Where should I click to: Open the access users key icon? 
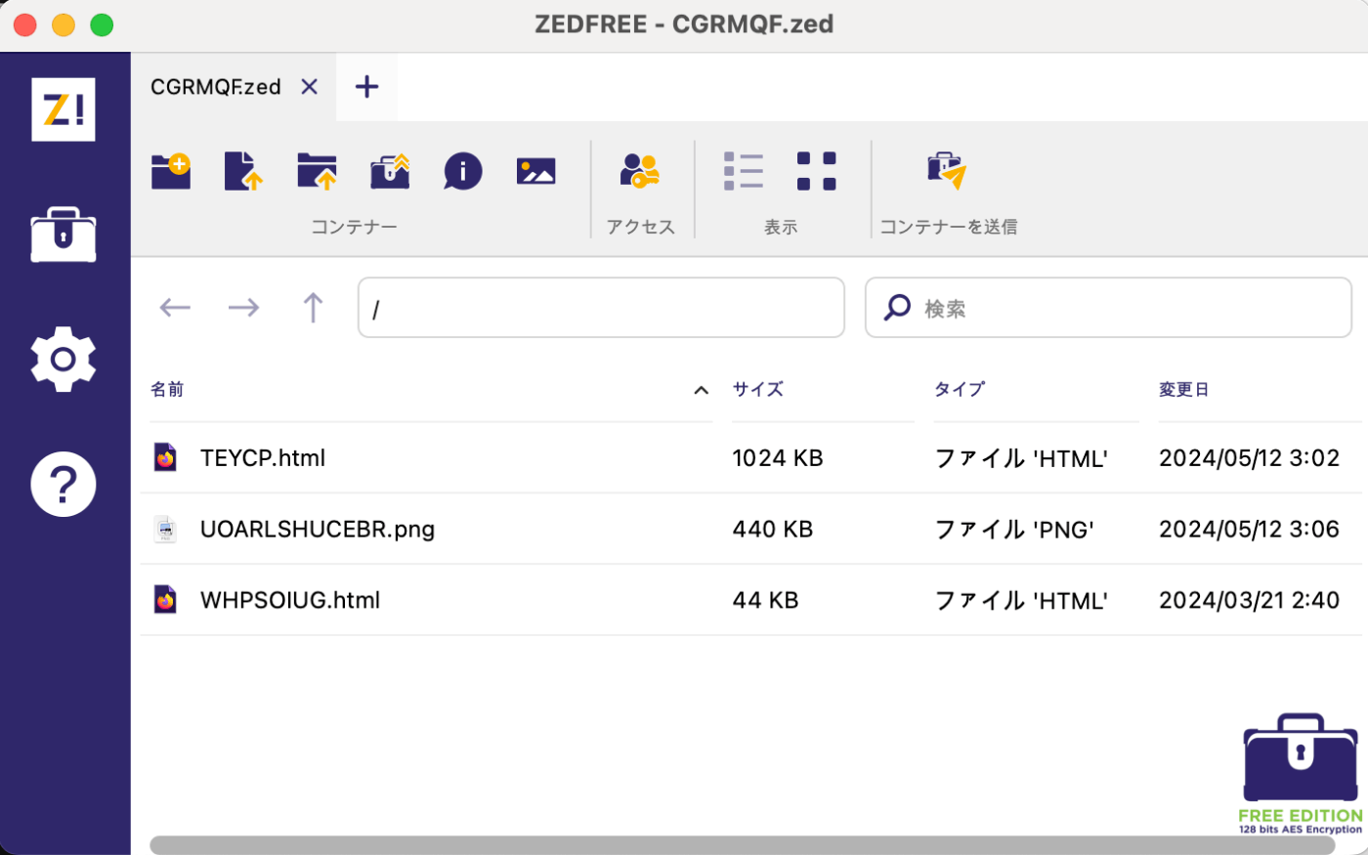point(640,171)
